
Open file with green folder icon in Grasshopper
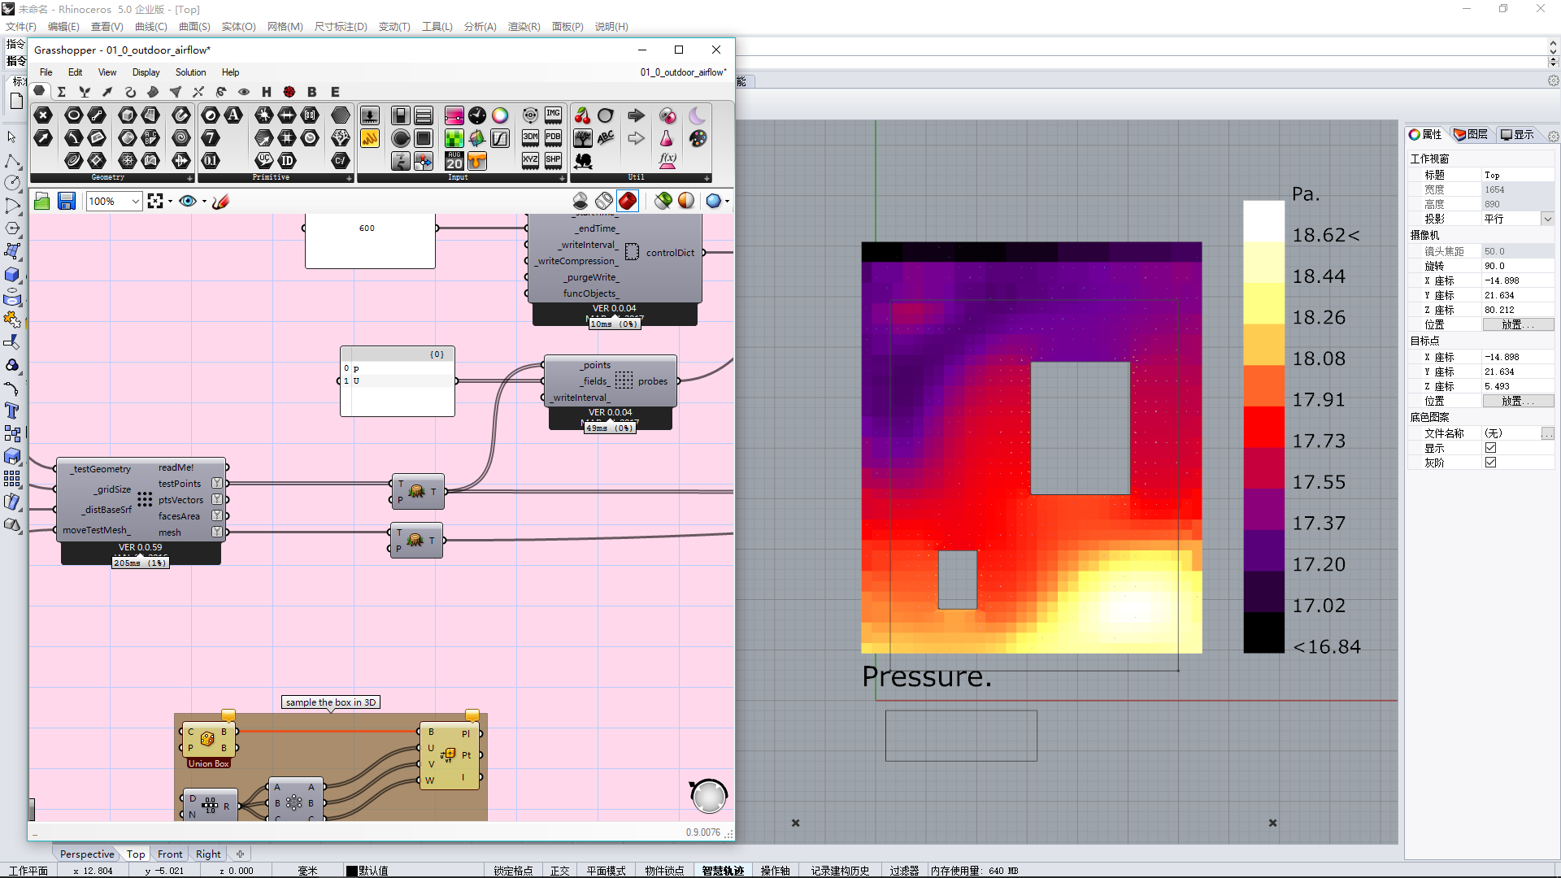[42, 201]
